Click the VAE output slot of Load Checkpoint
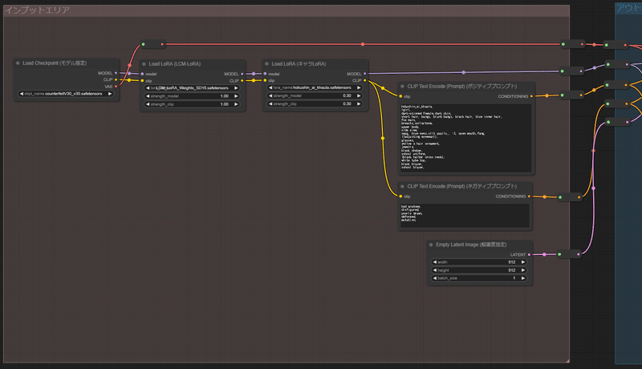This screenshot has width=642, height=369. (116, 87)
